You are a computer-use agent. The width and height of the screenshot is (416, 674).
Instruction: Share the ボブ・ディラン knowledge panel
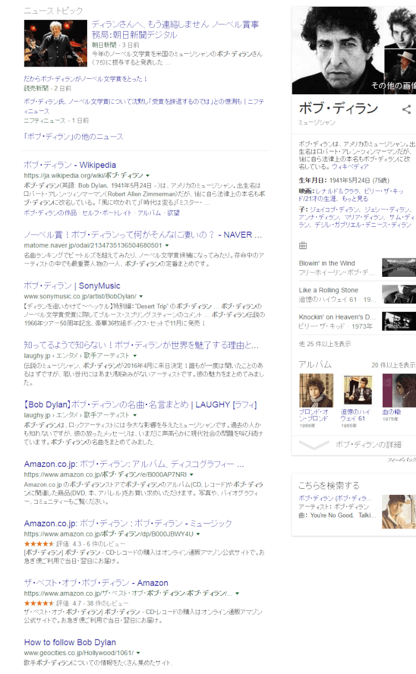(407, 109)
